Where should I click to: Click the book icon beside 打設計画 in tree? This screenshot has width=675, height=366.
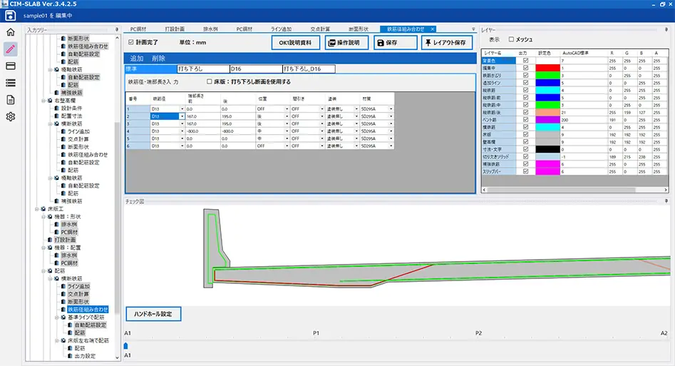pyautogui.click(x=50, y=240)
